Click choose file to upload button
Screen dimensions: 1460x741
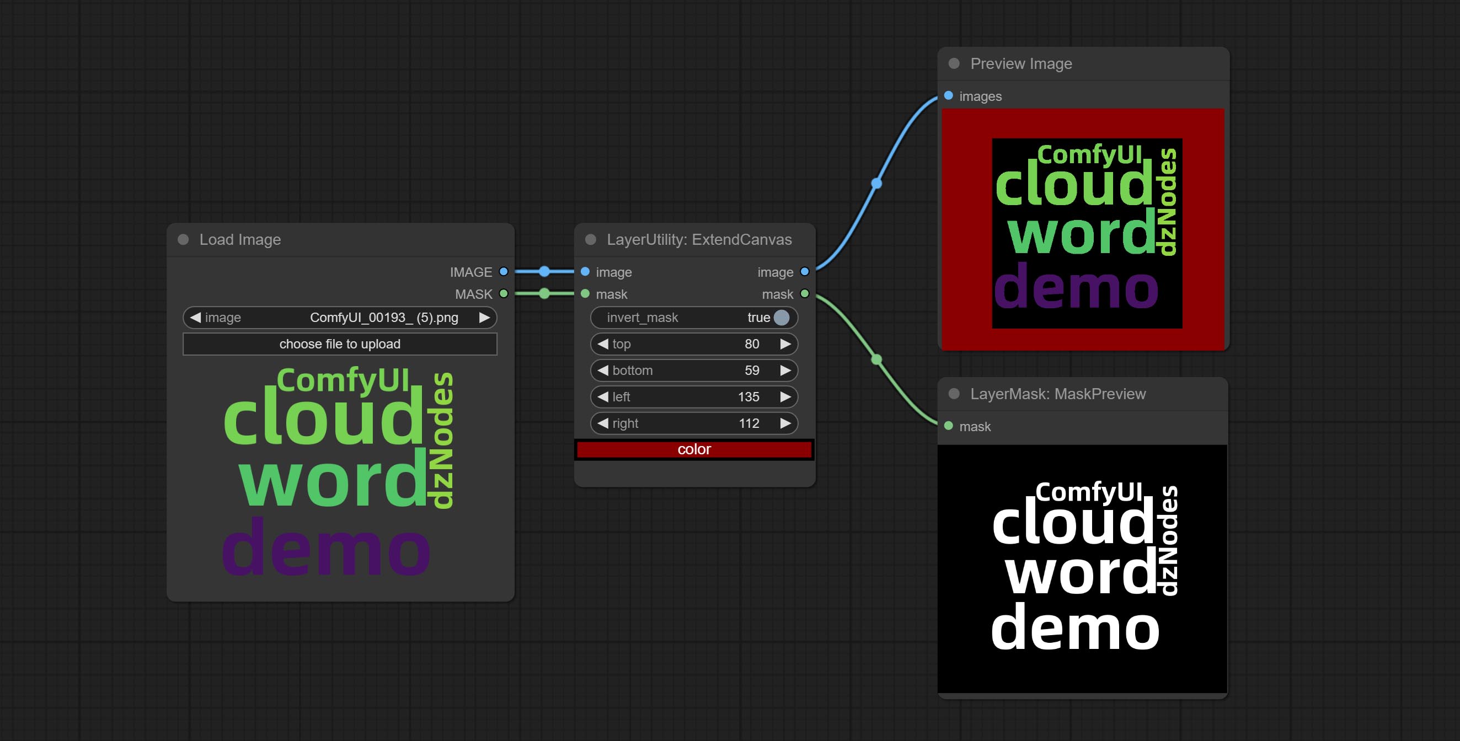(x=340, y=344)
